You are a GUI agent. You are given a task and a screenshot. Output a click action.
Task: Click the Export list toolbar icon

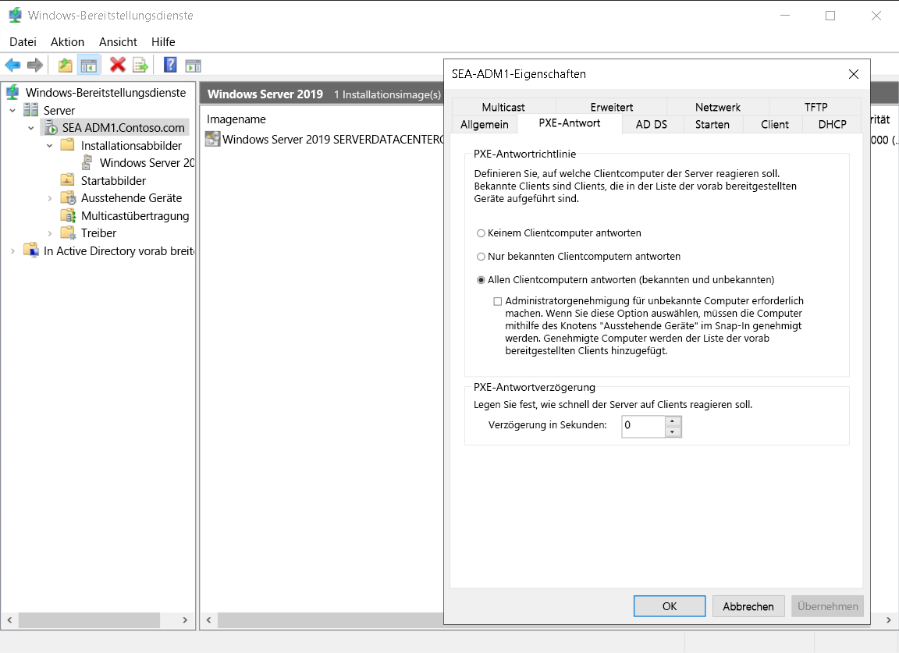click(140, 66)
